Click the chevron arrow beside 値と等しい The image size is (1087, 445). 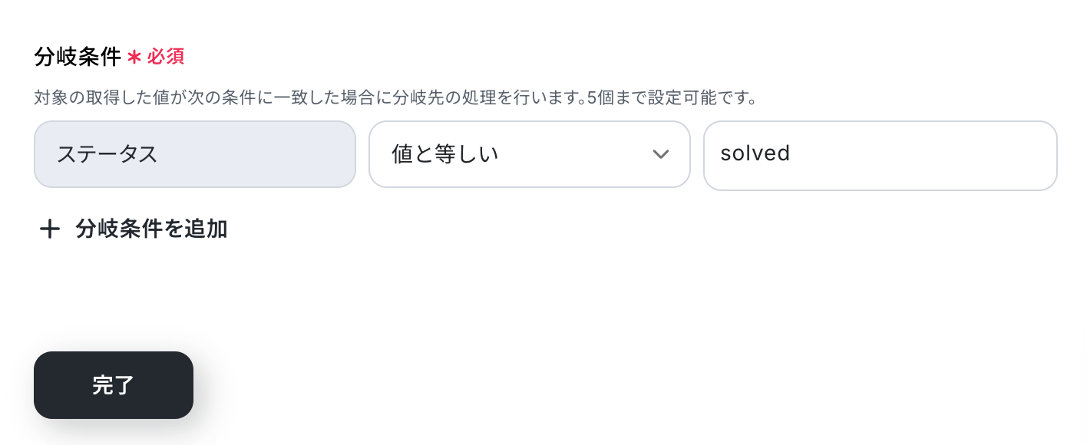(x=660, y=154)
